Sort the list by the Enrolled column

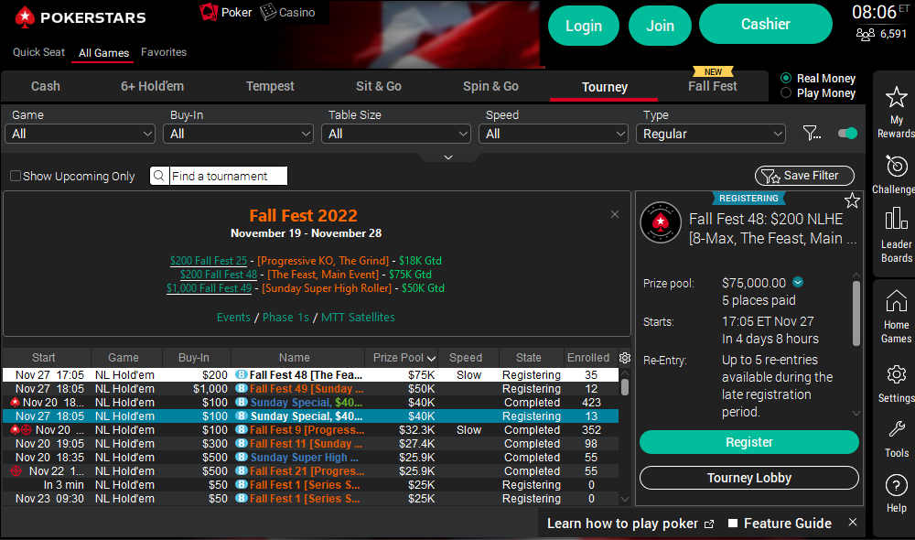pyautogui.click(x=587, y=358)
